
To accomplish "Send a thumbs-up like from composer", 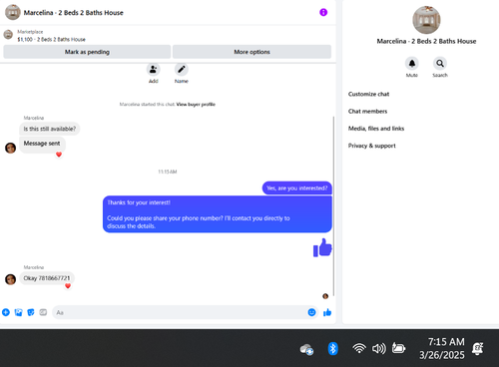I will pyautogui.click(x=327, y=312).
